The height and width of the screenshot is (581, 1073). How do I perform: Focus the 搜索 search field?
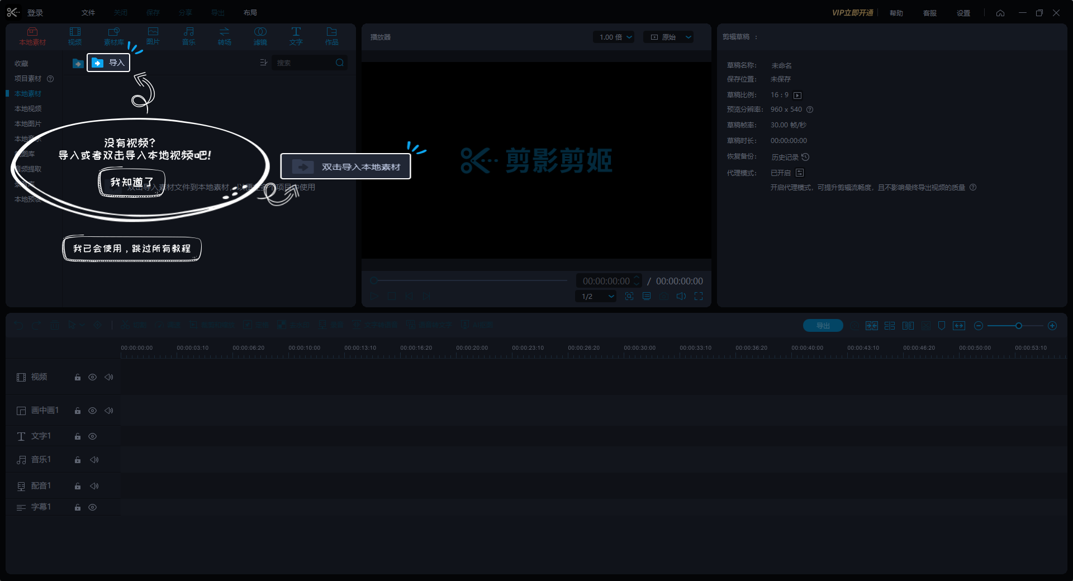(x=304, y=63)
